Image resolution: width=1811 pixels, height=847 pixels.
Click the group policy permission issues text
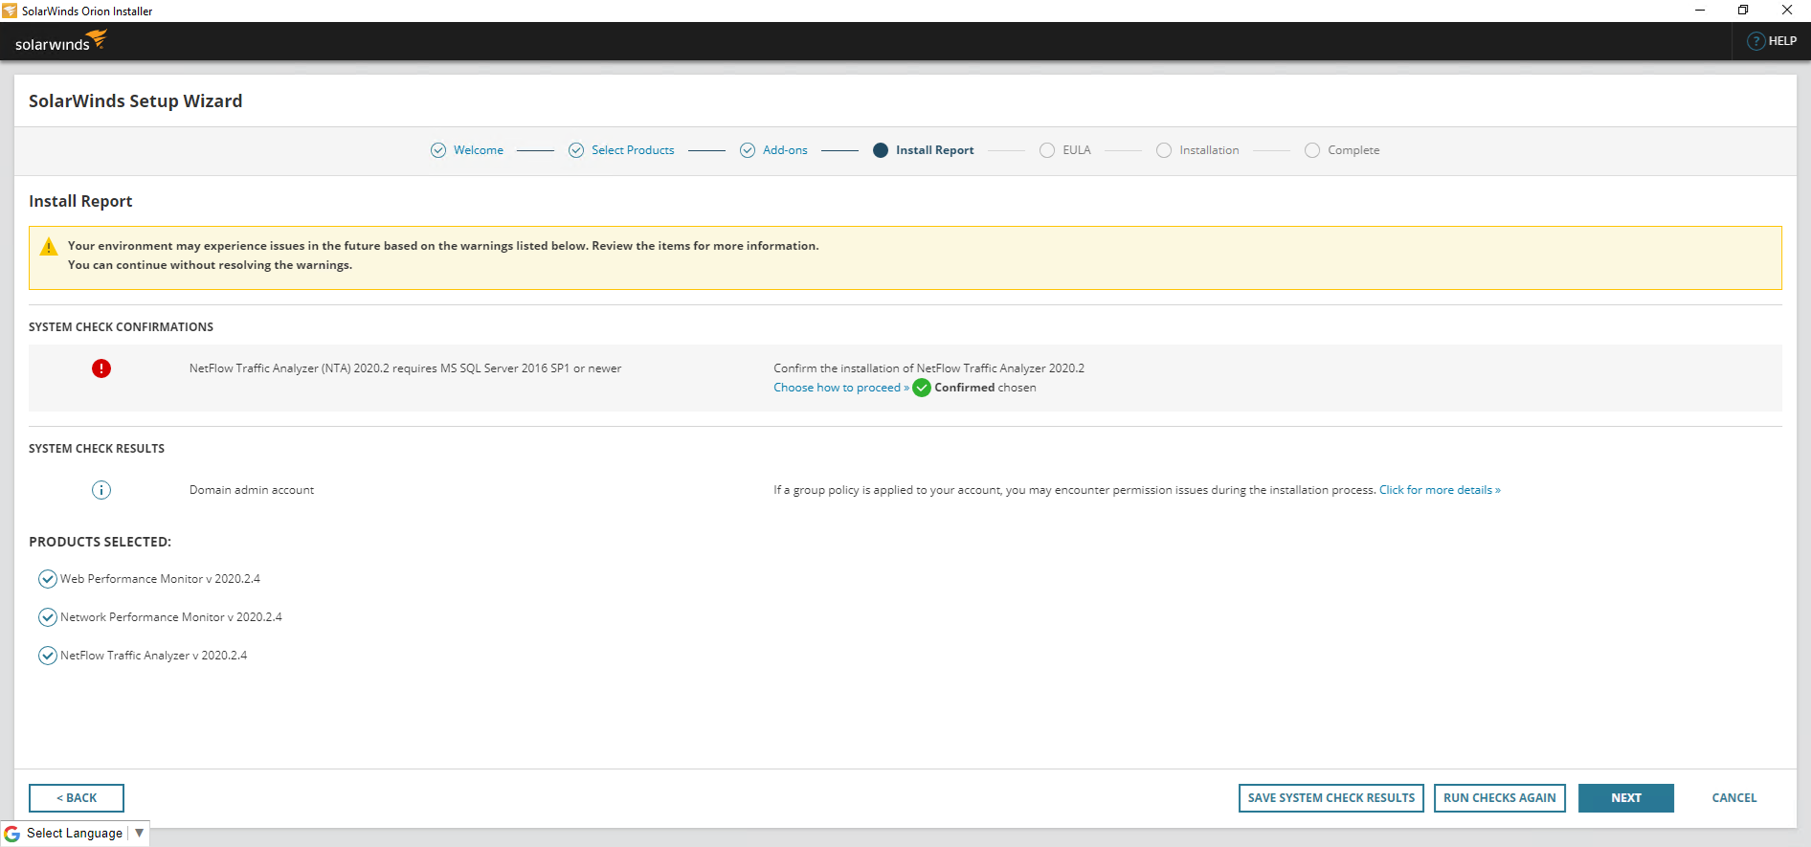pyautogui.click(x=1075, y=490)
